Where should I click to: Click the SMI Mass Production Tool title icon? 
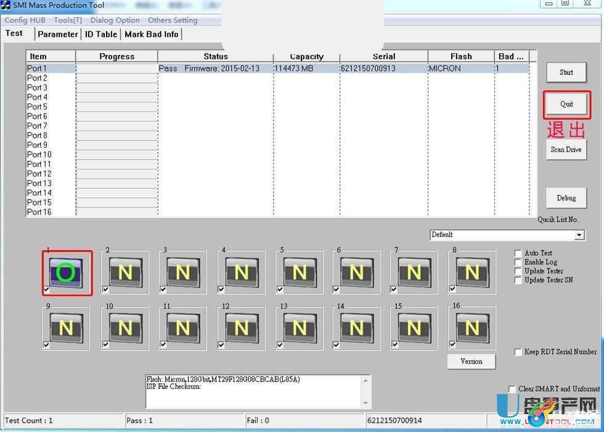[x=6, y=5]
